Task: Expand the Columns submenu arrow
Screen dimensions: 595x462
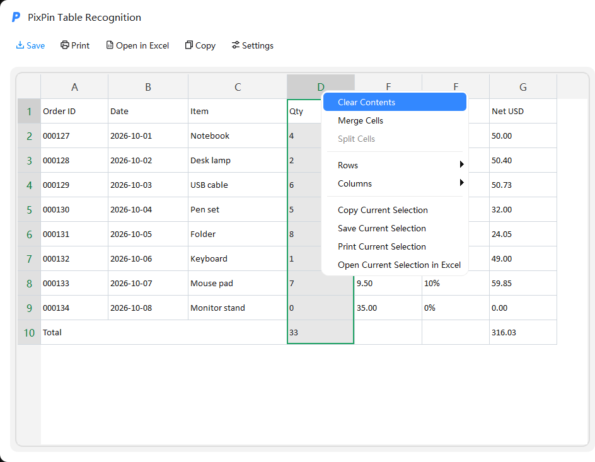Action: tap(461, 182)
